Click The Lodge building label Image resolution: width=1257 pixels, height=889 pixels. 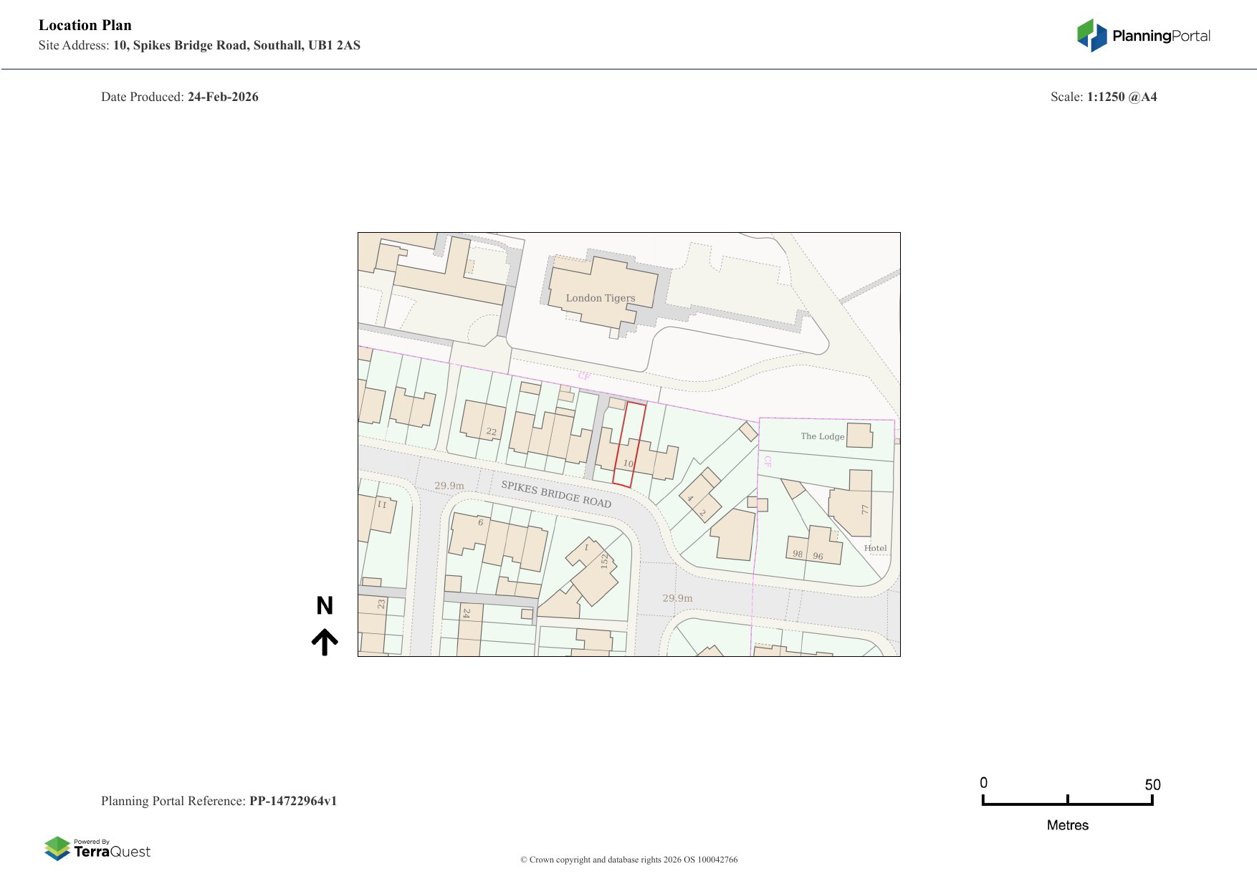822,436
